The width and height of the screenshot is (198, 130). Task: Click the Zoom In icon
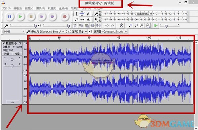130,26
